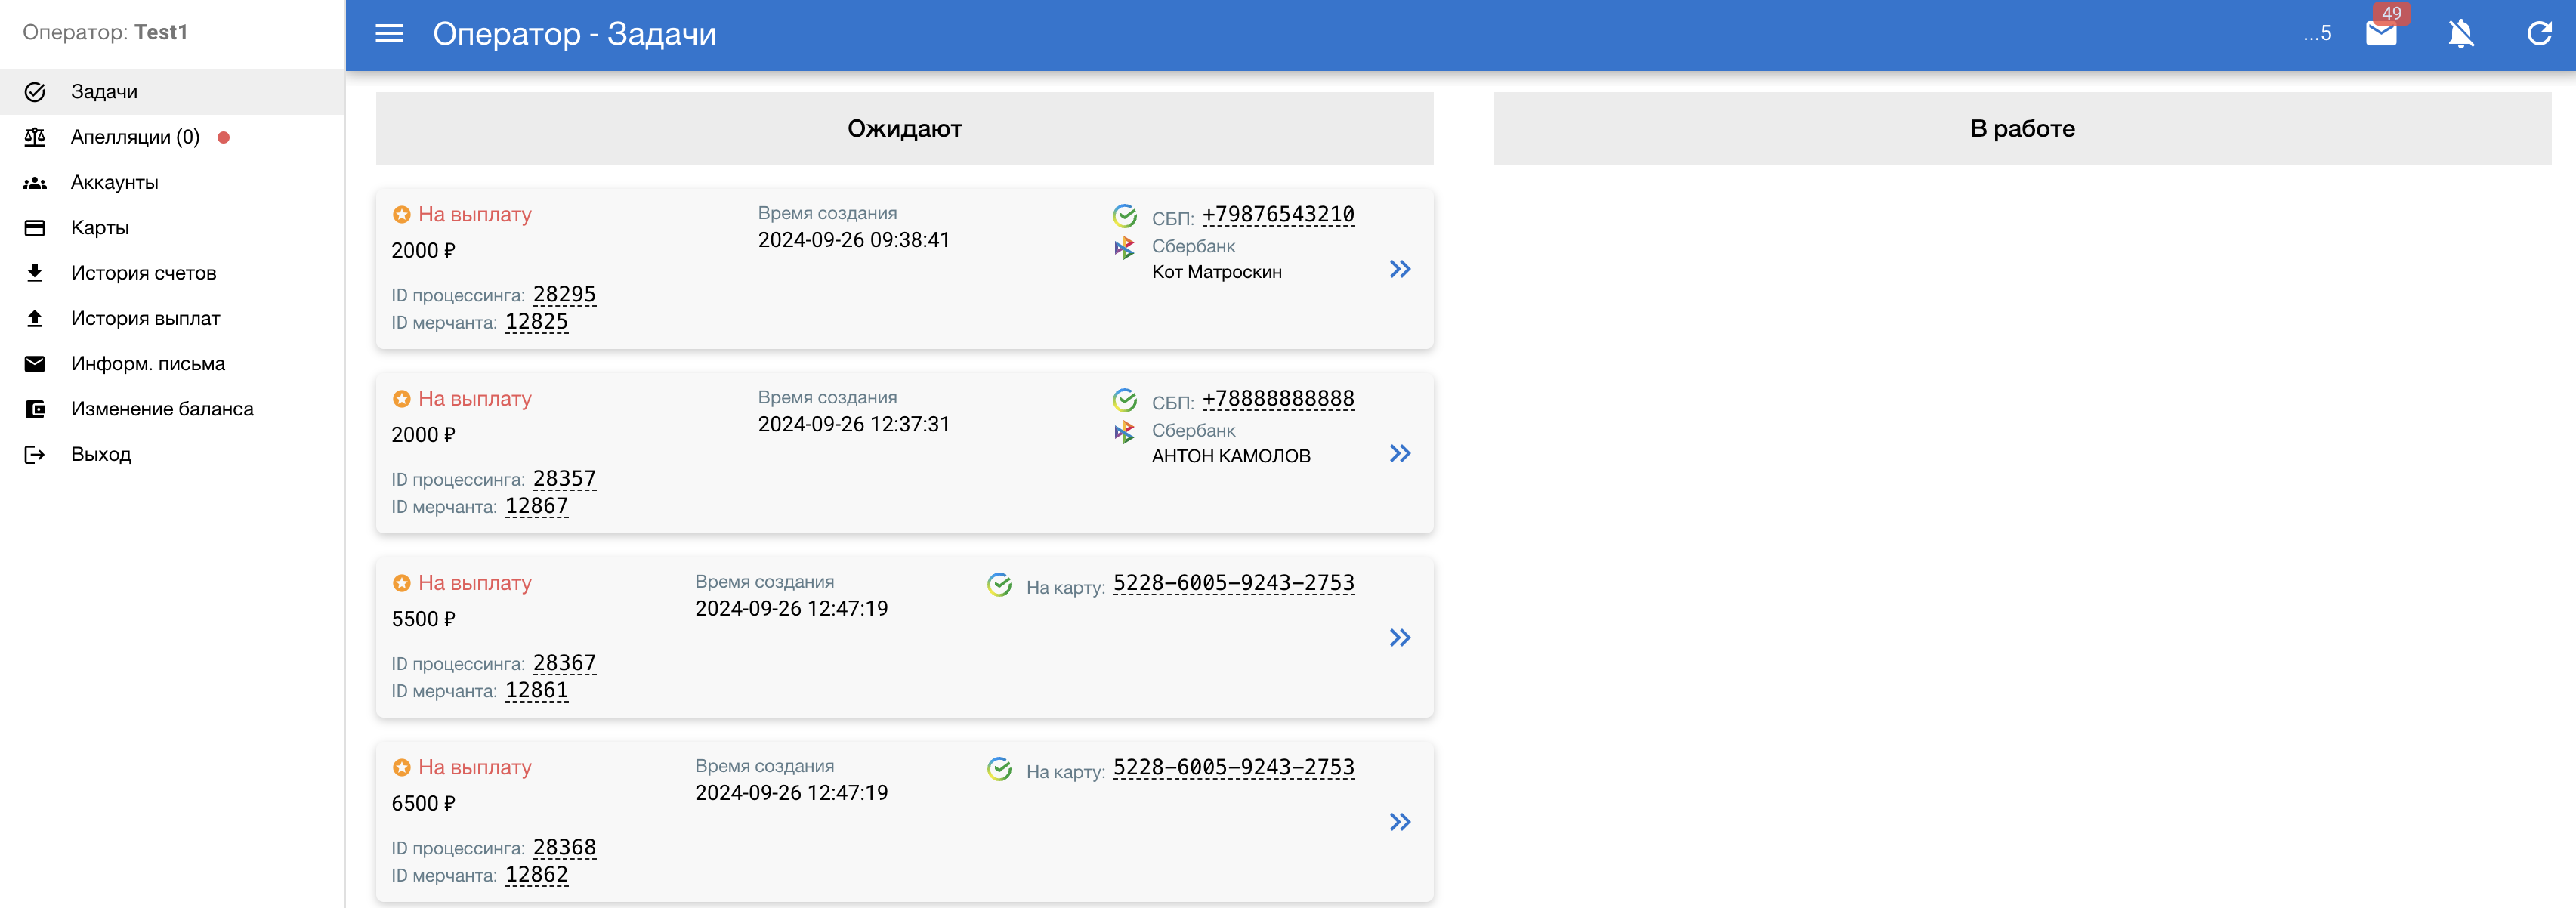
Task: Click processing ID 28357
Action: tap(564, 479)
